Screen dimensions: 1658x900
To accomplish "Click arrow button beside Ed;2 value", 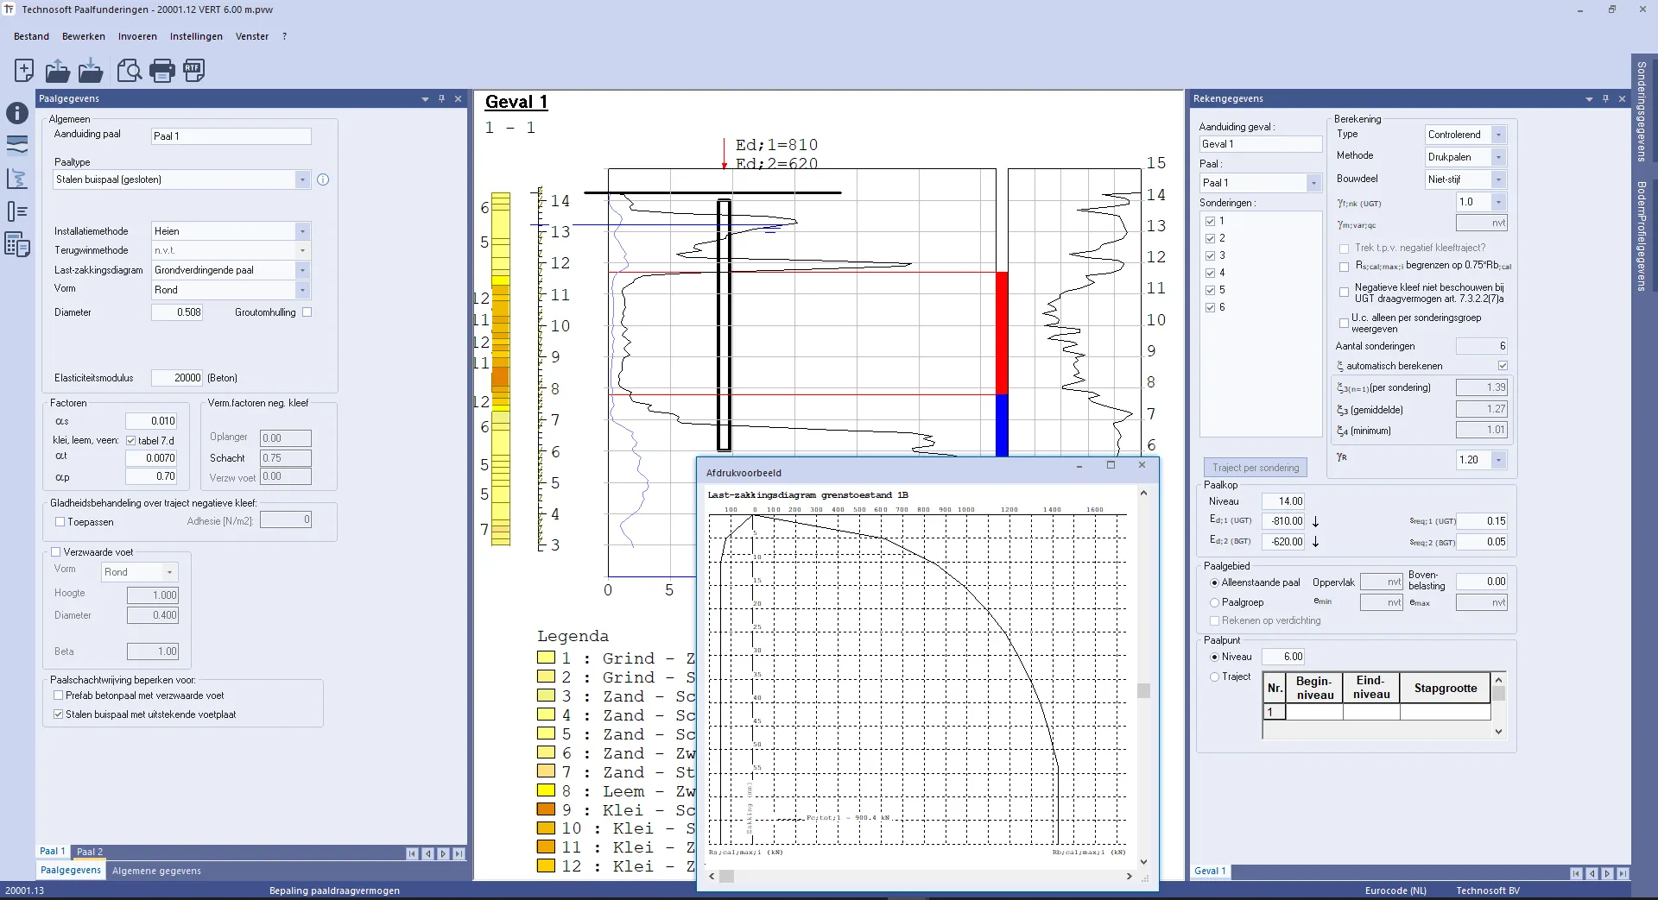I will (1315, 542).
